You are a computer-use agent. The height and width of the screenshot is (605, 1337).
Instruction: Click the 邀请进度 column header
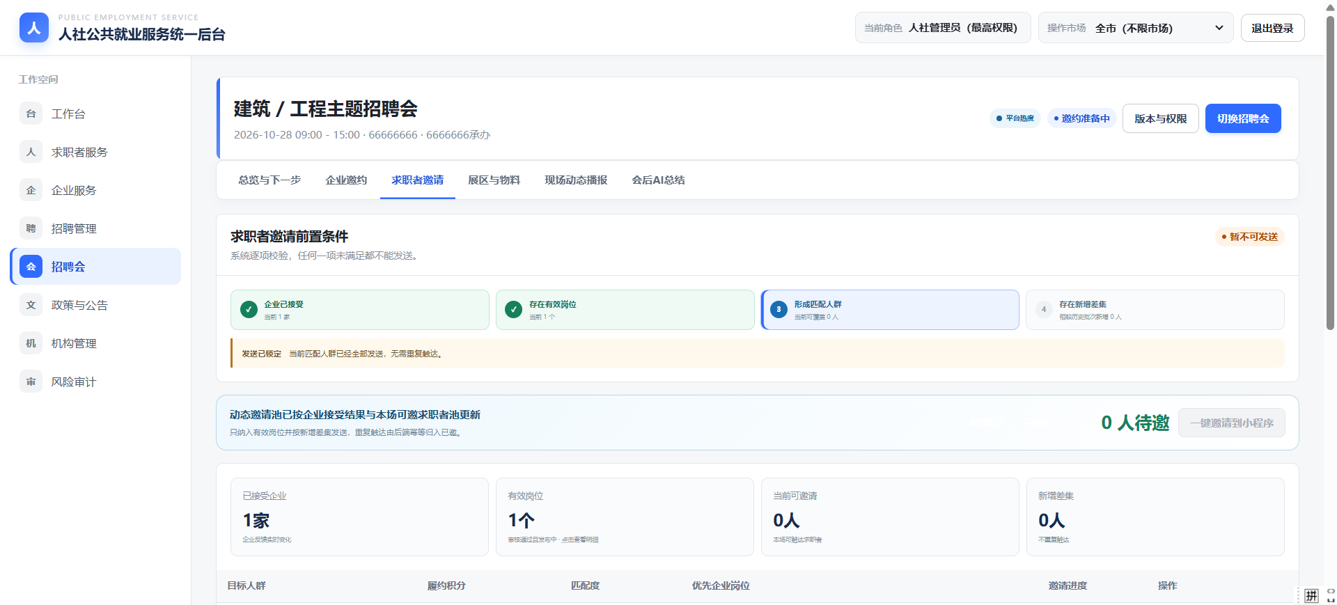1068,586
